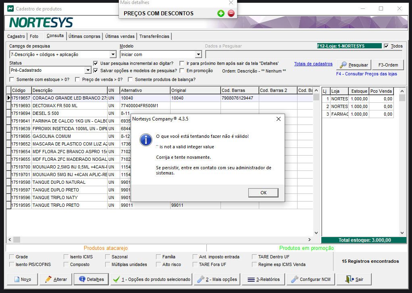Screen dimensions: 412x293
Task: Click Totais de cadastros link
Action: pyautogui.click(x=313, y=64)
